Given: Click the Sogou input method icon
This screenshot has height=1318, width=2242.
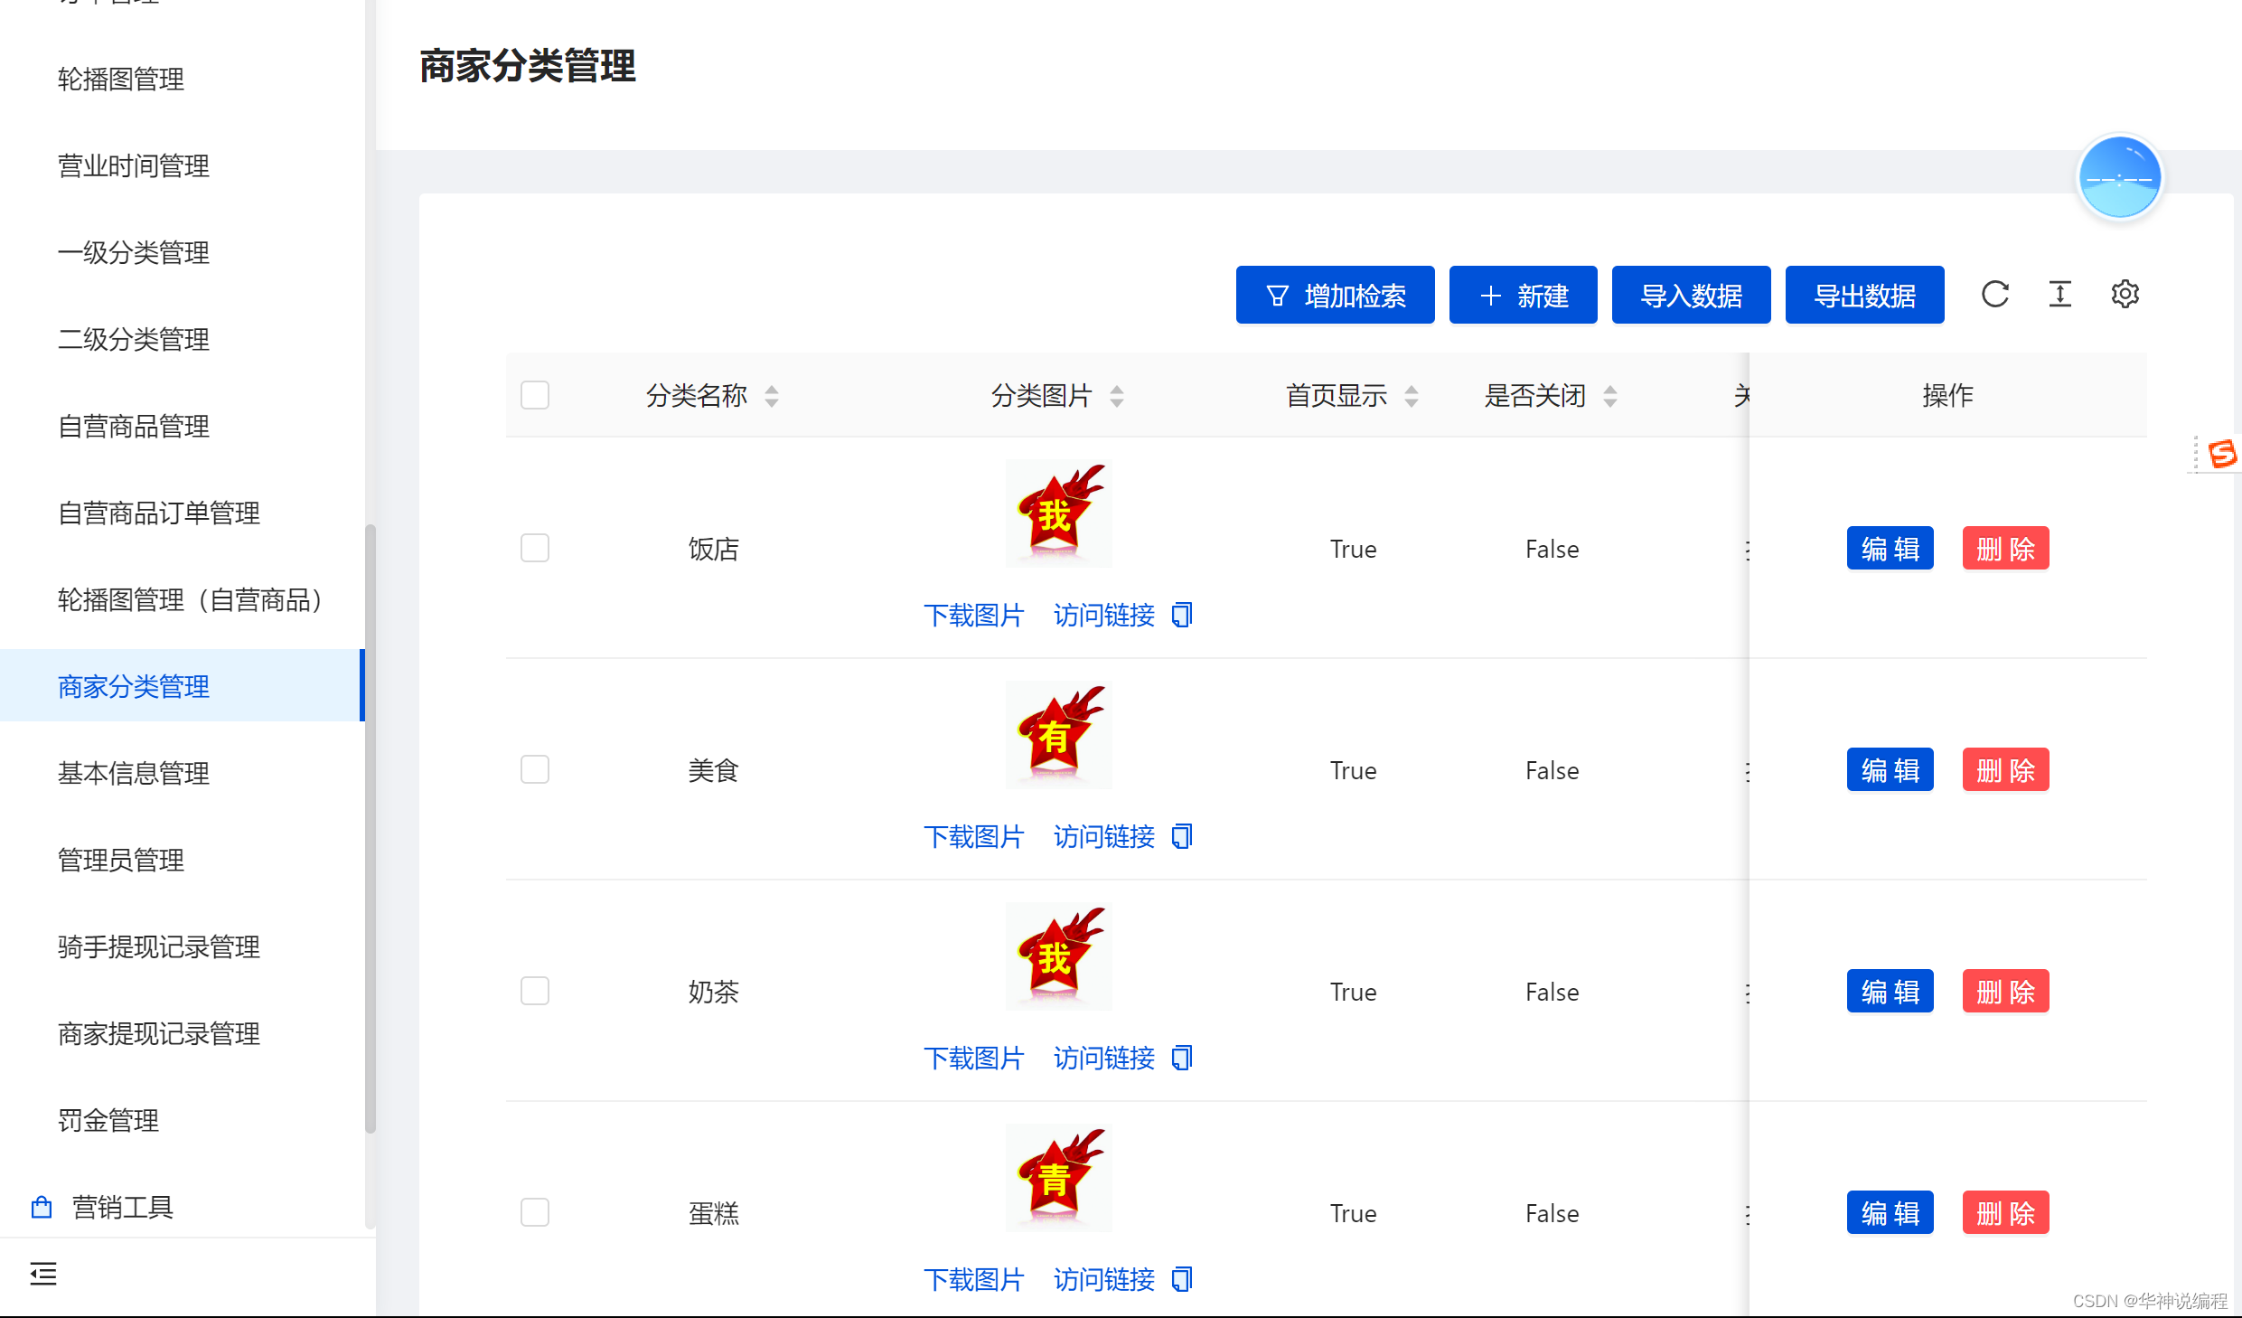Looking at the screenshot, I should coord(2221,453).
